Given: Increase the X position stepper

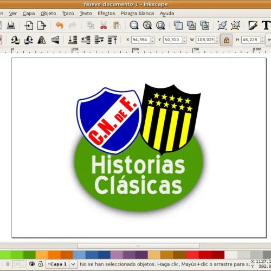Looking at the screenshot, I should [x=152, y=38].
